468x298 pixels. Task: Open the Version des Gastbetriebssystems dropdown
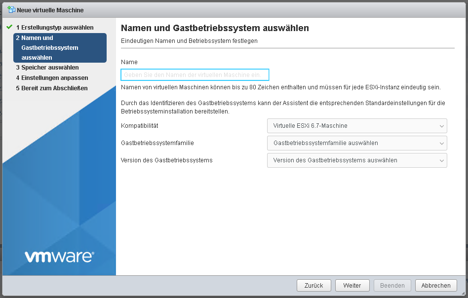(357, 160)
